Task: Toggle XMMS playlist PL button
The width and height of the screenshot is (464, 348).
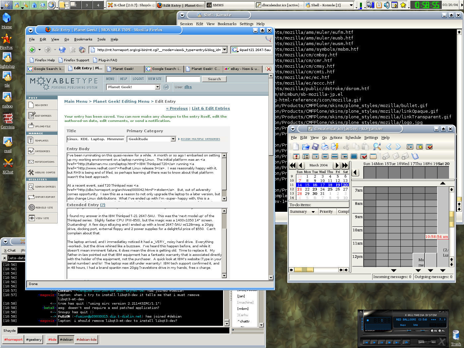Action: (440, 331)
